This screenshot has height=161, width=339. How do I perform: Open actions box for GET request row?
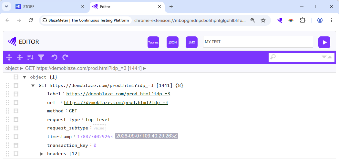(16, 86)
